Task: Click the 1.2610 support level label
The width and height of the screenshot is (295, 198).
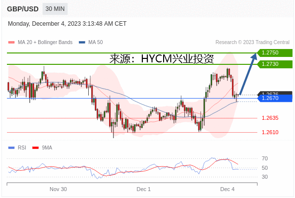Action: pos(270,132)
